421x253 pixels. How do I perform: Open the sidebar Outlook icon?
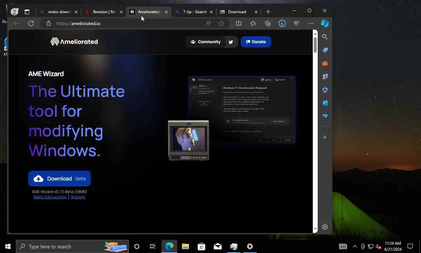pos(325,103)
